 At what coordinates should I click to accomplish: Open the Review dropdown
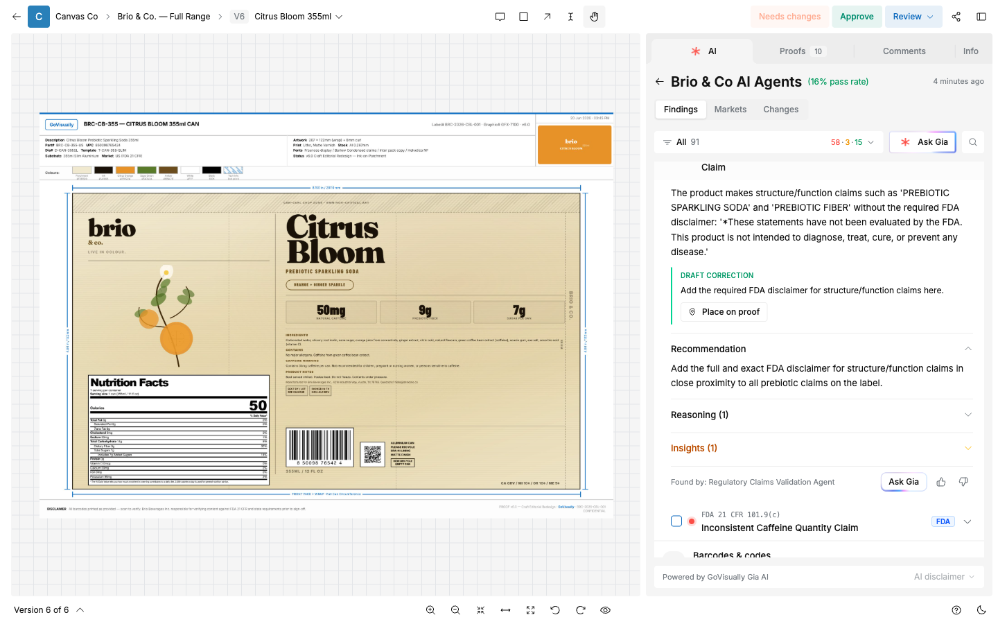tap(913, 17)
